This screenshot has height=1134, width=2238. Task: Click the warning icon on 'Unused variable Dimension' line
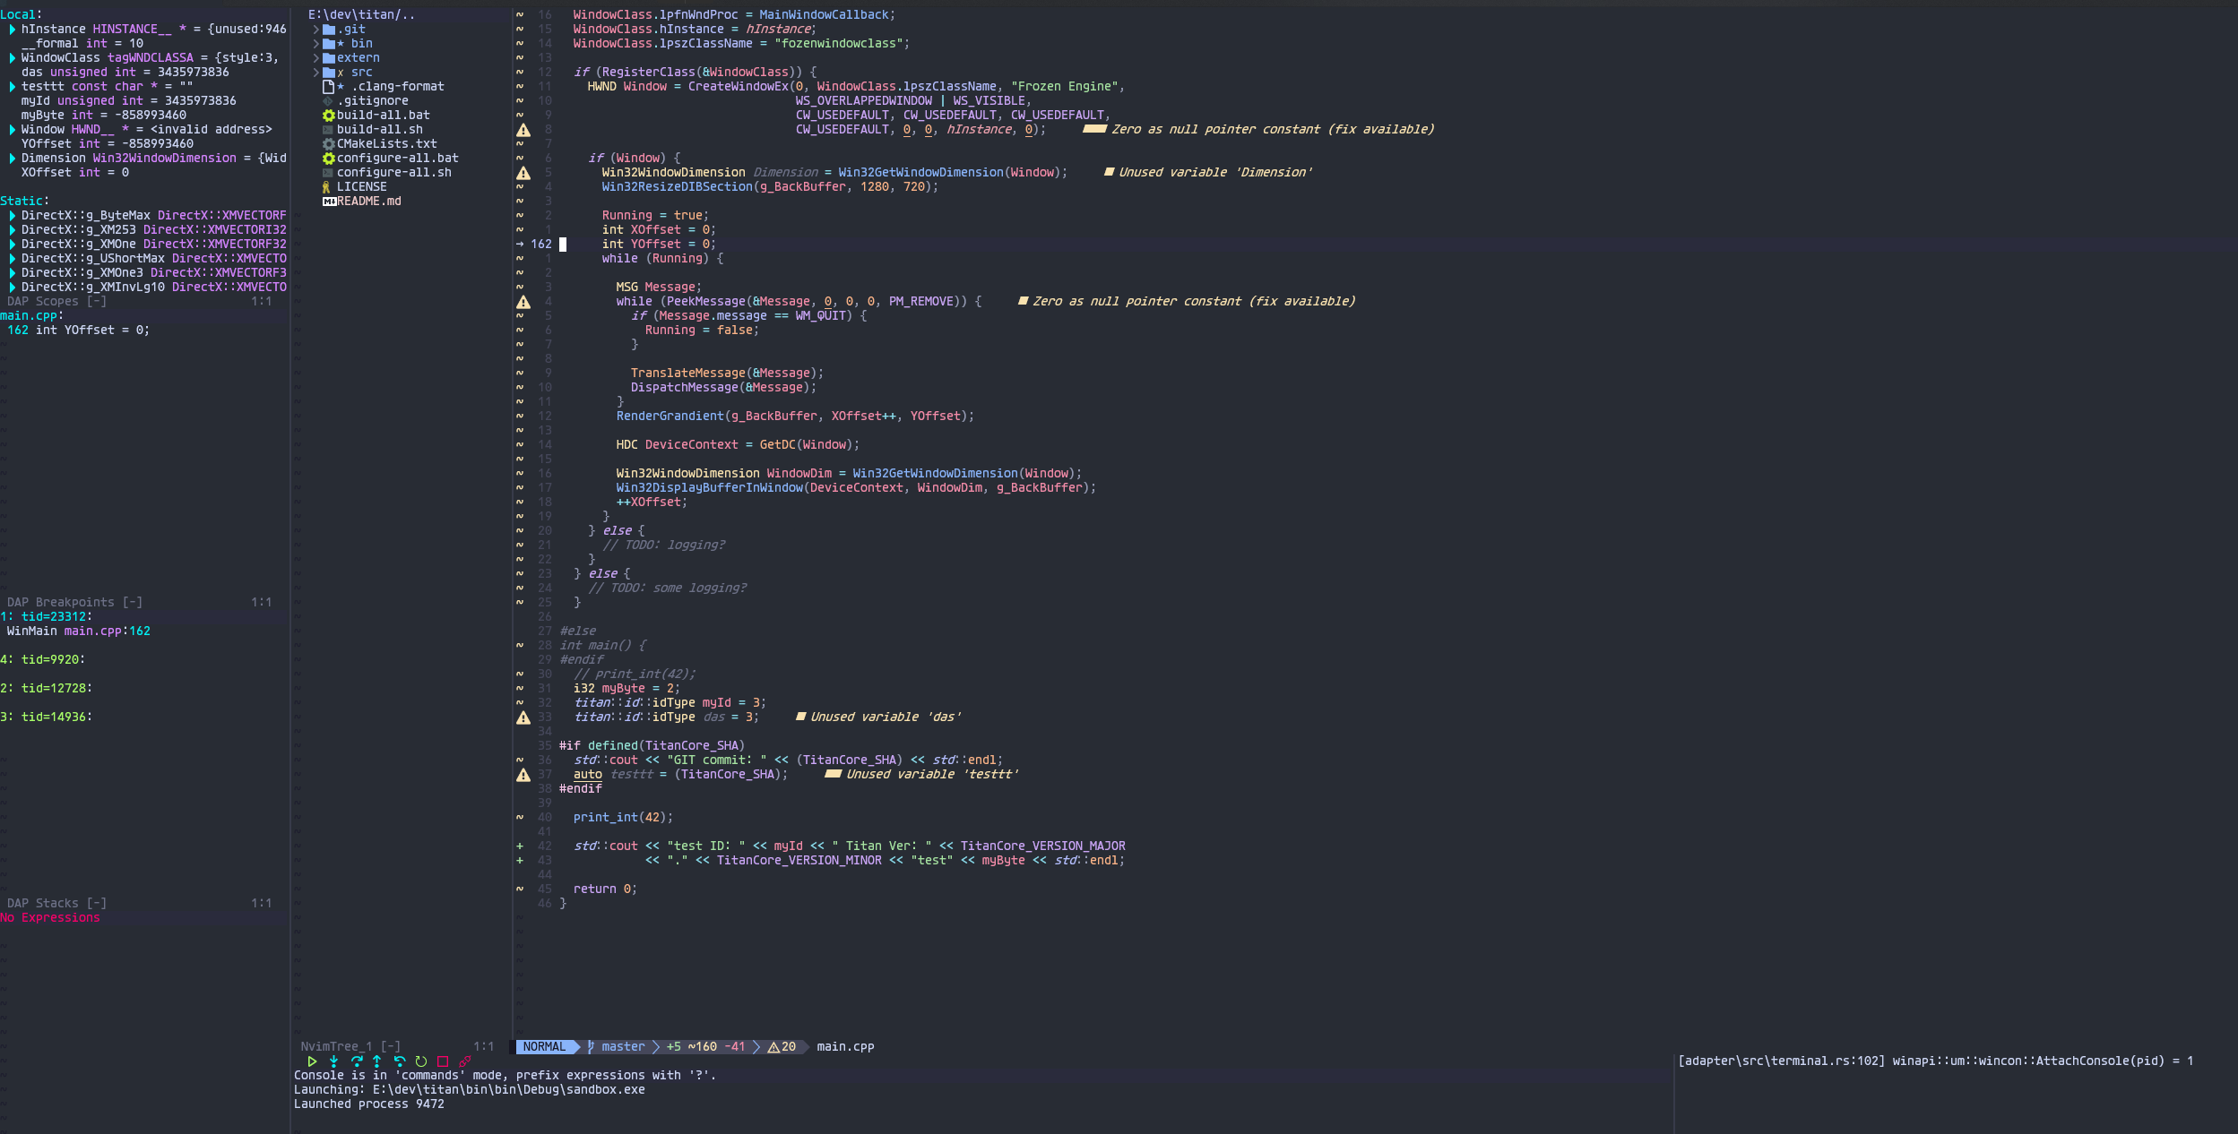click(x=523, y=173)
